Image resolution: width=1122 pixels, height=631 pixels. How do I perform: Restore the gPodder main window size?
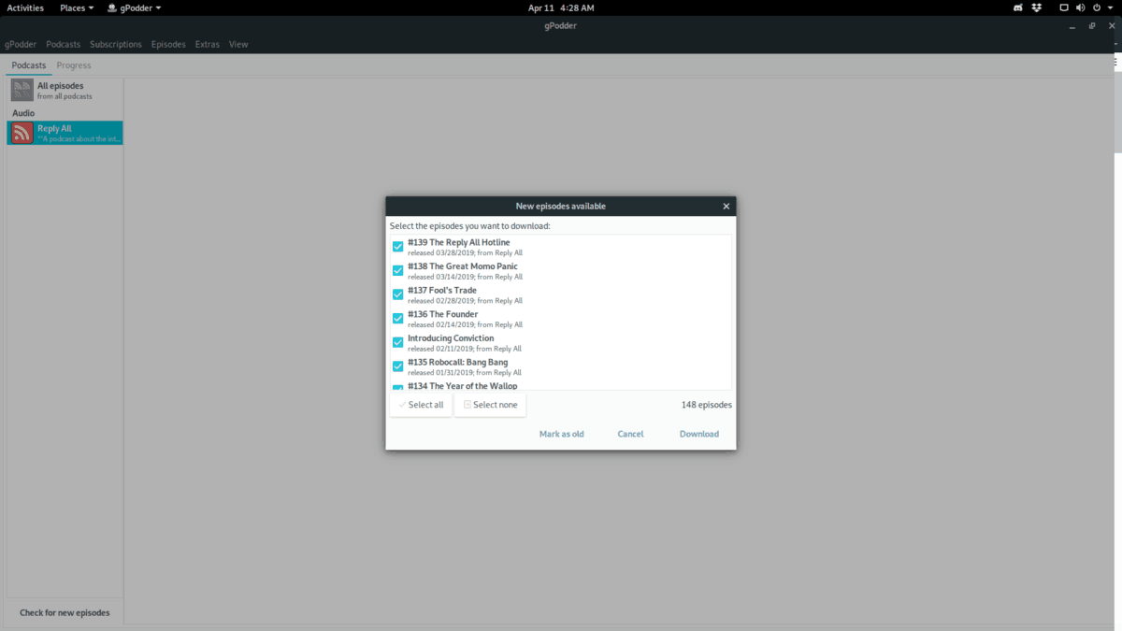(1092, 26)
